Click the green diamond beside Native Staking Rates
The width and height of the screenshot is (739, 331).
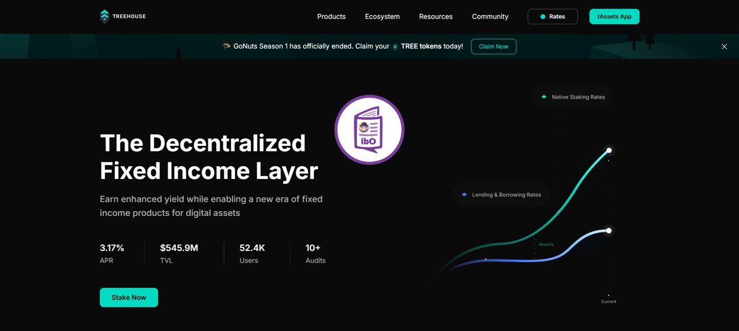tap(544, 97)
